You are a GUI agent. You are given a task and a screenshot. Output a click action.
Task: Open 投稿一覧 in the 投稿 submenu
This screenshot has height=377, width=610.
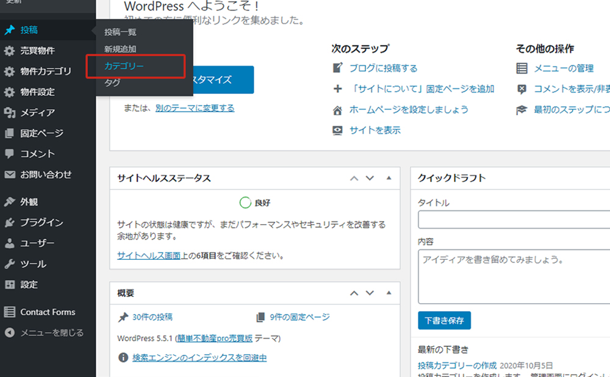click(x=120, y=32)
